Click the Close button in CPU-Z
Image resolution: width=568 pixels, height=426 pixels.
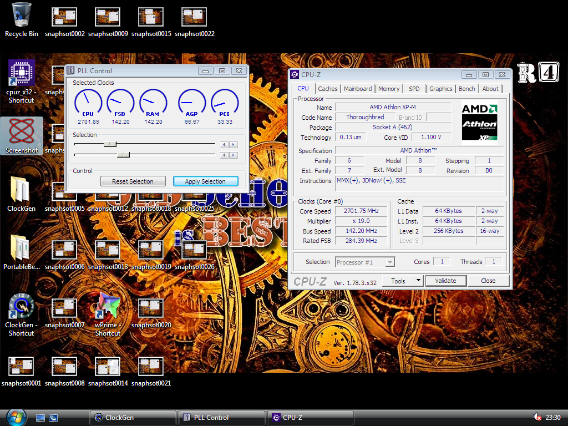click(x=488, y=281)
